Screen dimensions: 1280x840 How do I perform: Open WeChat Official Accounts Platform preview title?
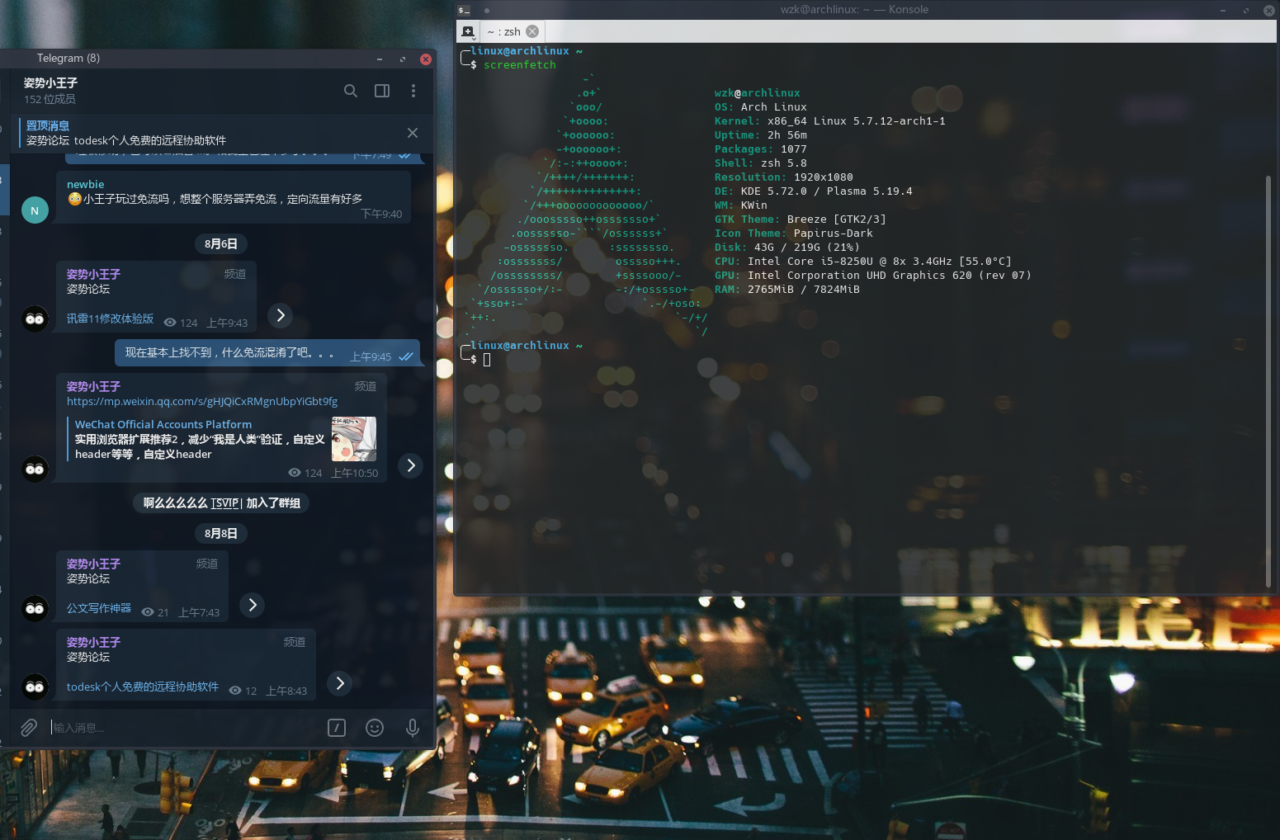point(163,424)
